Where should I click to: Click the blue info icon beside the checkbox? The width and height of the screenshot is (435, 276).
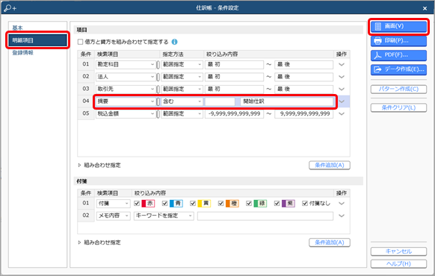(174, 42)
